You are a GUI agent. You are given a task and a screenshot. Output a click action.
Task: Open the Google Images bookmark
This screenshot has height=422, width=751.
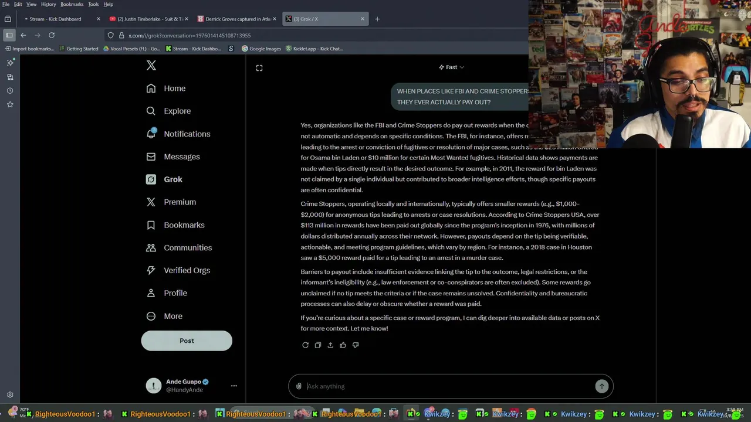262,49
